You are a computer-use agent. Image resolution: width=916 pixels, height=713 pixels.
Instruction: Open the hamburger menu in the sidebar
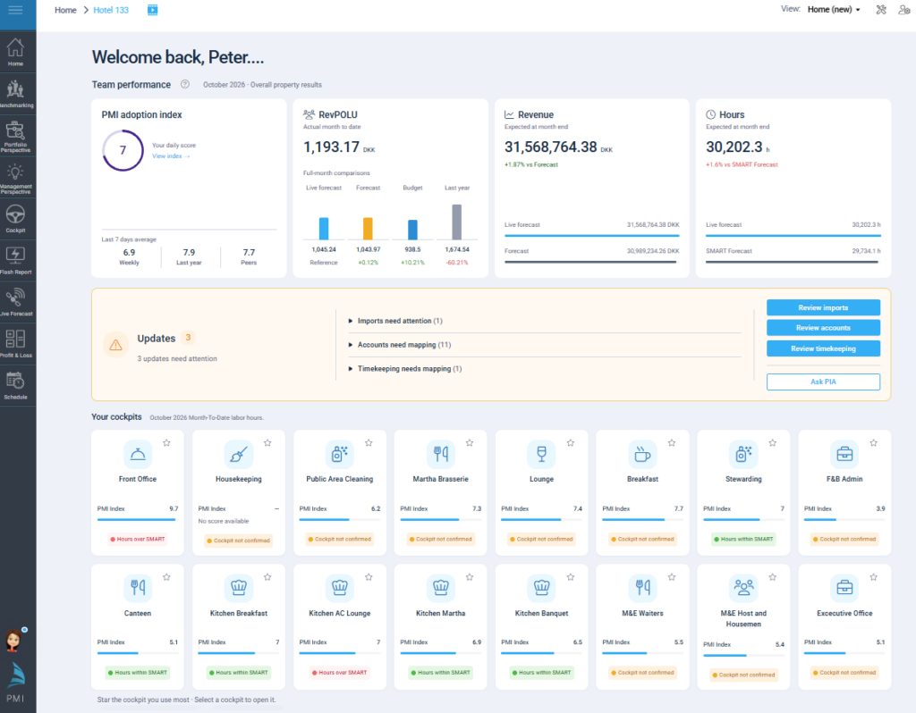coord(16,10)
